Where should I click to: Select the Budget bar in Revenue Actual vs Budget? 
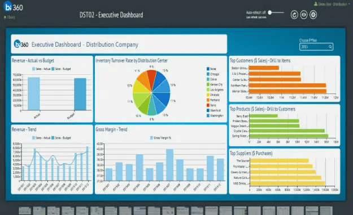[x=80, y=94]
